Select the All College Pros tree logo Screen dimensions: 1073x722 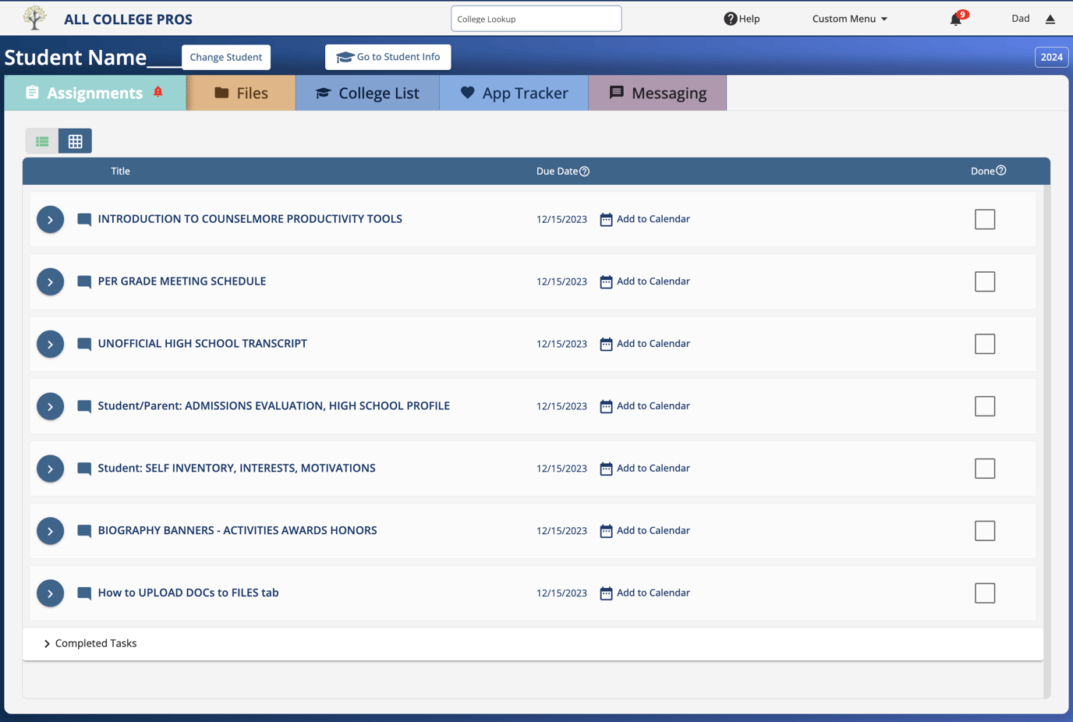coord(34,18)
